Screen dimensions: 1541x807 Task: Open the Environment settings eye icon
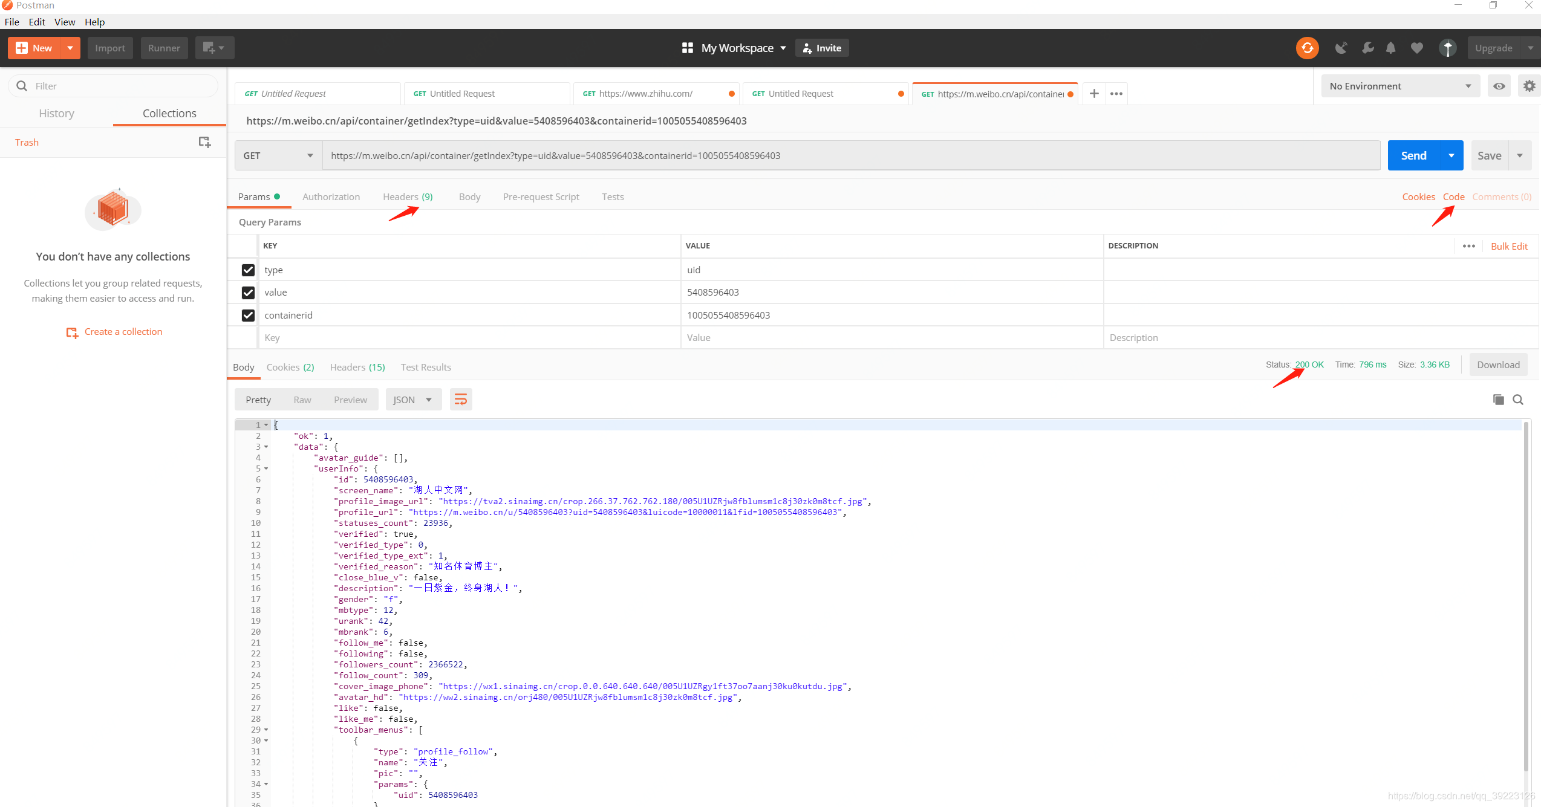[x=1499, y=86]
